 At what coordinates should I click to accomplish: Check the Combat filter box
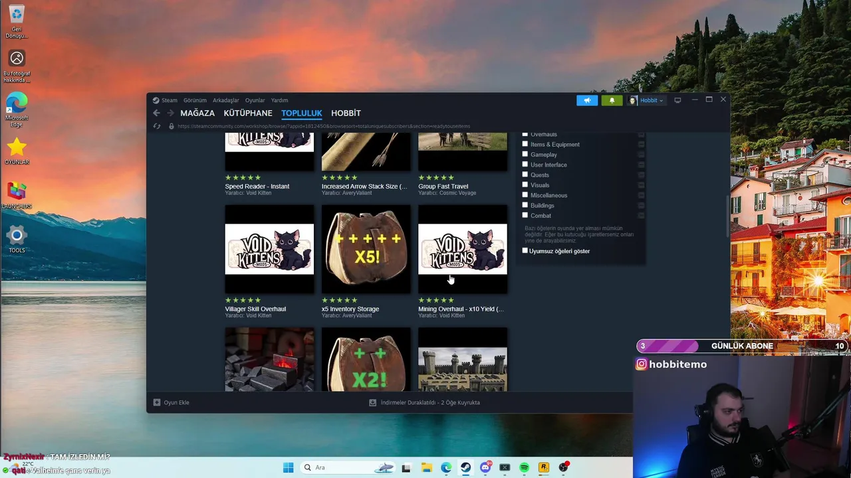(525, 215)
